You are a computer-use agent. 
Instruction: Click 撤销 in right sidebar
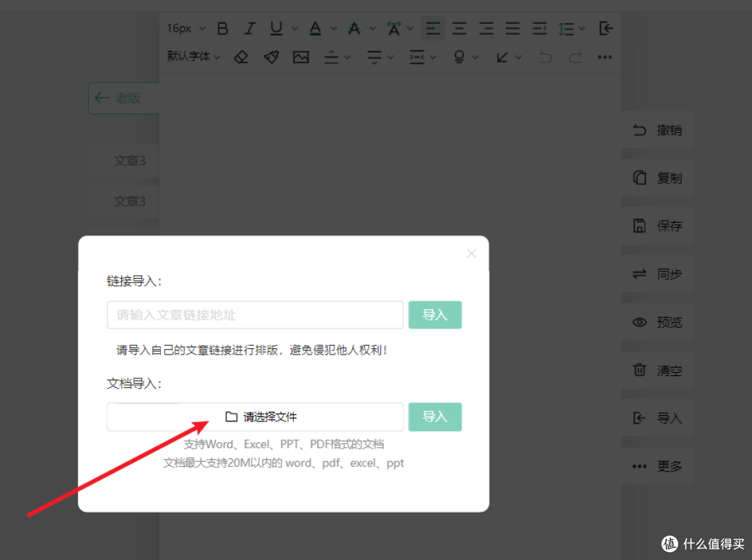(x=657, y=130)
